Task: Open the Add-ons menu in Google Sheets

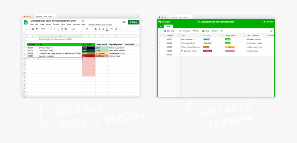Action: click(x=76, y=25)
